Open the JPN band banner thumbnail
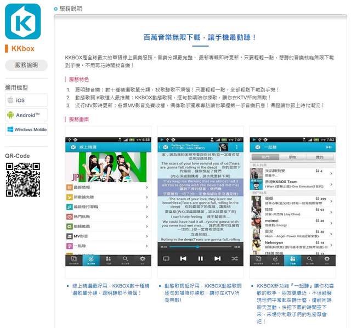The width and height of the screenshot is (351, 328). 107,167
